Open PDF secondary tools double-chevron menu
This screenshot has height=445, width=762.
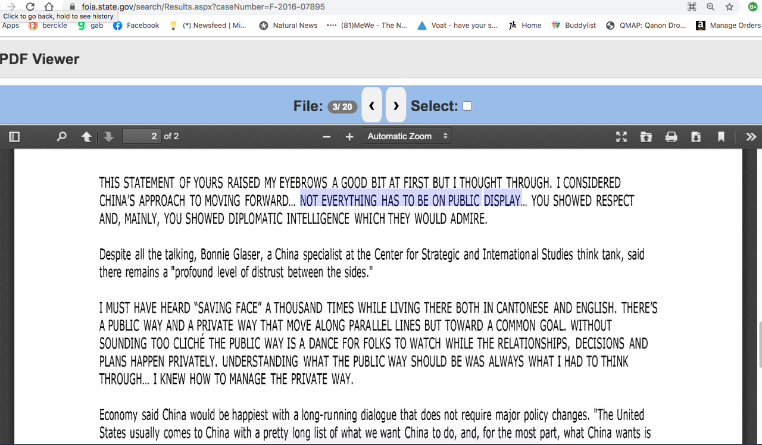click(x=751, y=137)
